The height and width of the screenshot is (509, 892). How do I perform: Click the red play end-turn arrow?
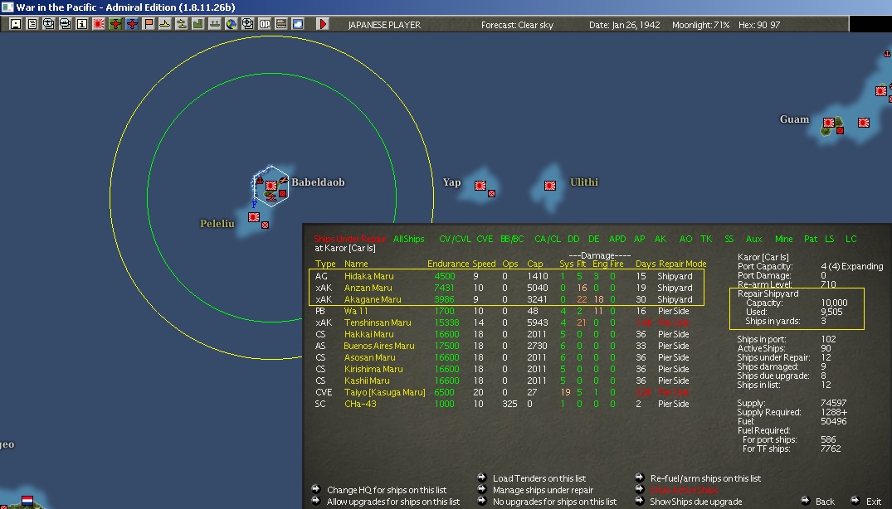[x=323, y=24]
